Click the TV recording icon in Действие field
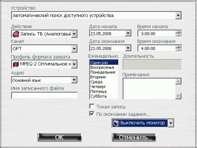197x148 pixels. [x=16, y=34]
